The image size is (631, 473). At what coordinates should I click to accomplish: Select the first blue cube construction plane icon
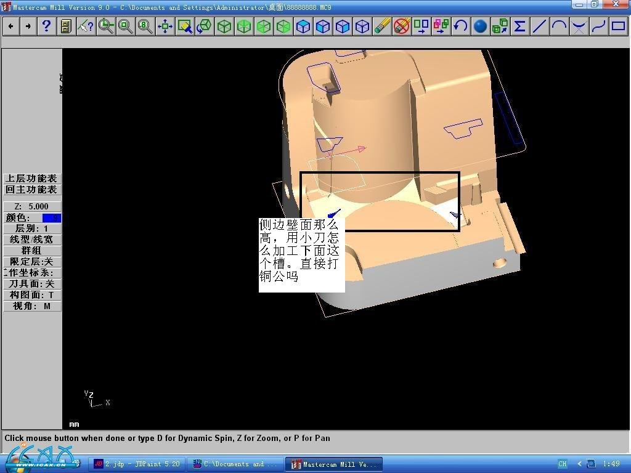[x=303, y=26]
